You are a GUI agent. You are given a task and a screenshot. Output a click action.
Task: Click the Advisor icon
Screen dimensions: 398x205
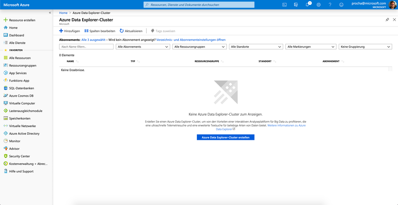(6, 149)
